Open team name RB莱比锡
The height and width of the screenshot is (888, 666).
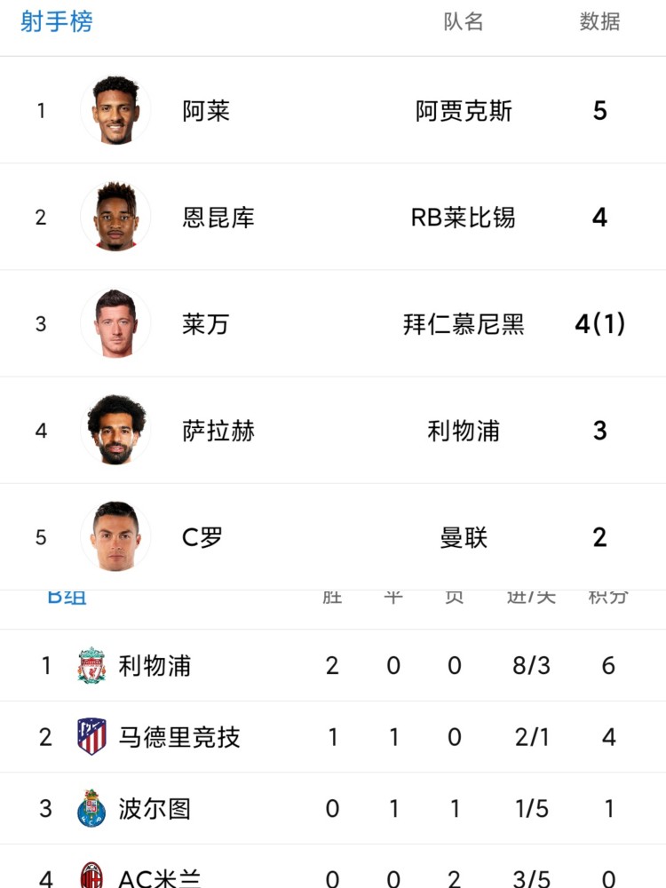coord(464,218)
